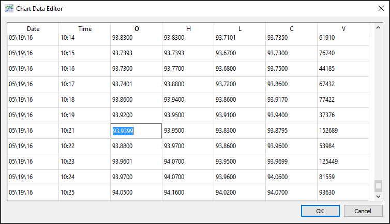Screen dimensions: 390x224
Task: Click the scrollbar down arrow
Action: click(x=378, y=196)
